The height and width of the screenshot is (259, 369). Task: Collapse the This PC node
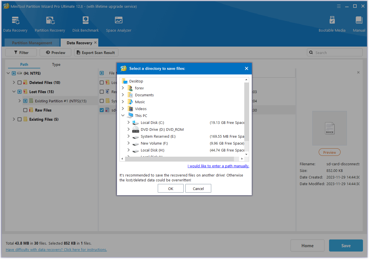[x=123, y=115]
